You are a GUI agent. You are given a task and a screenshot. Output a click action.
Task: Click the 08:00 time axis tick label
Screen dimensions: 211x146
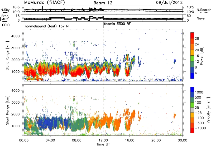click(77, 140)
